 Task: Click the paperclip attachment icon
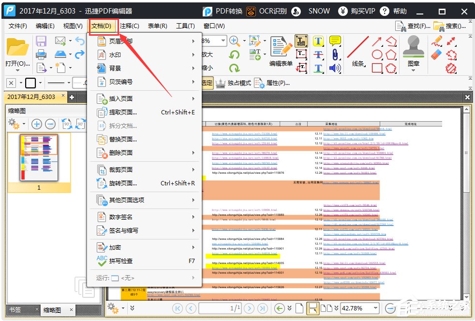335,55
